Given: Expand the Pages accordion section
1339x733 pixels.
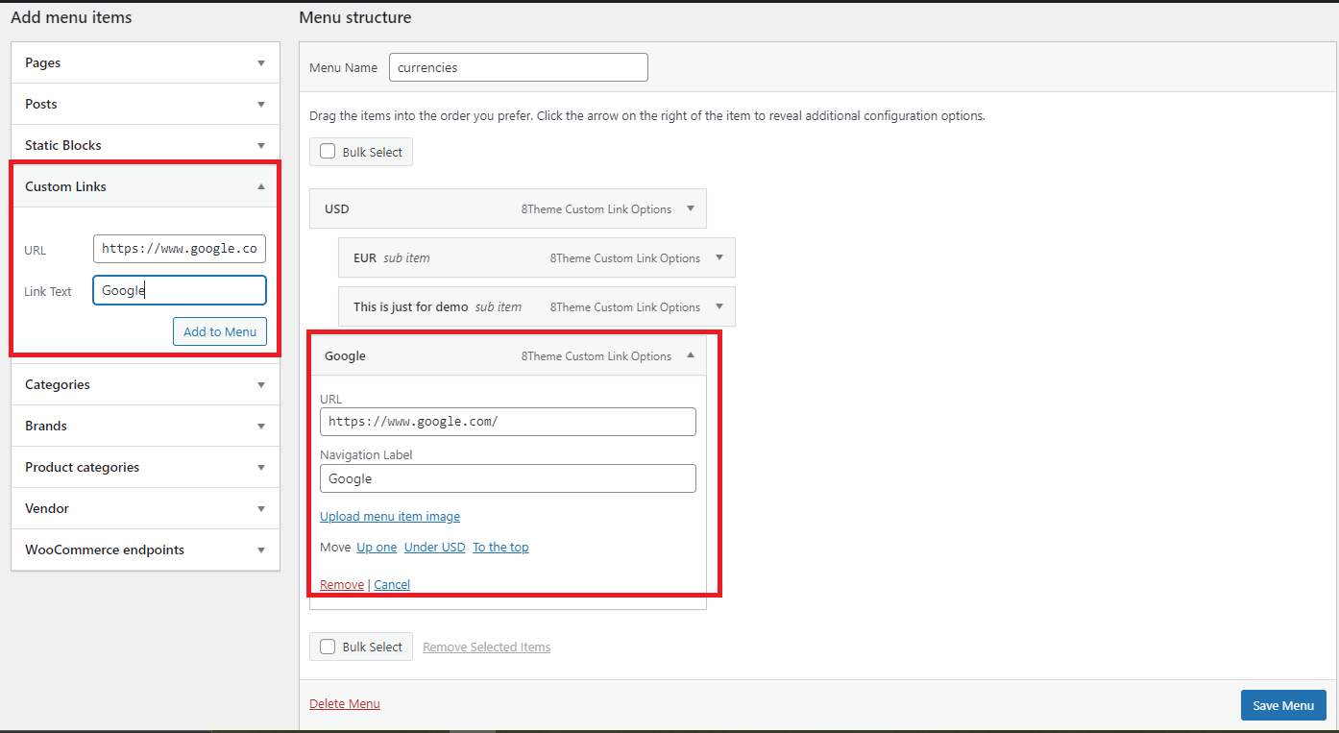Looking at the screenshot, I should [x=145, y=62].
